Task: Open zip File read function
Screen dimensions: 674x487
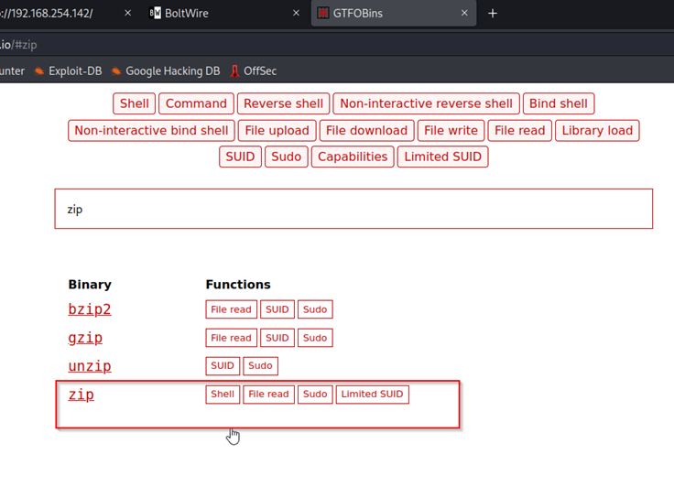Action: coord(268,395)
